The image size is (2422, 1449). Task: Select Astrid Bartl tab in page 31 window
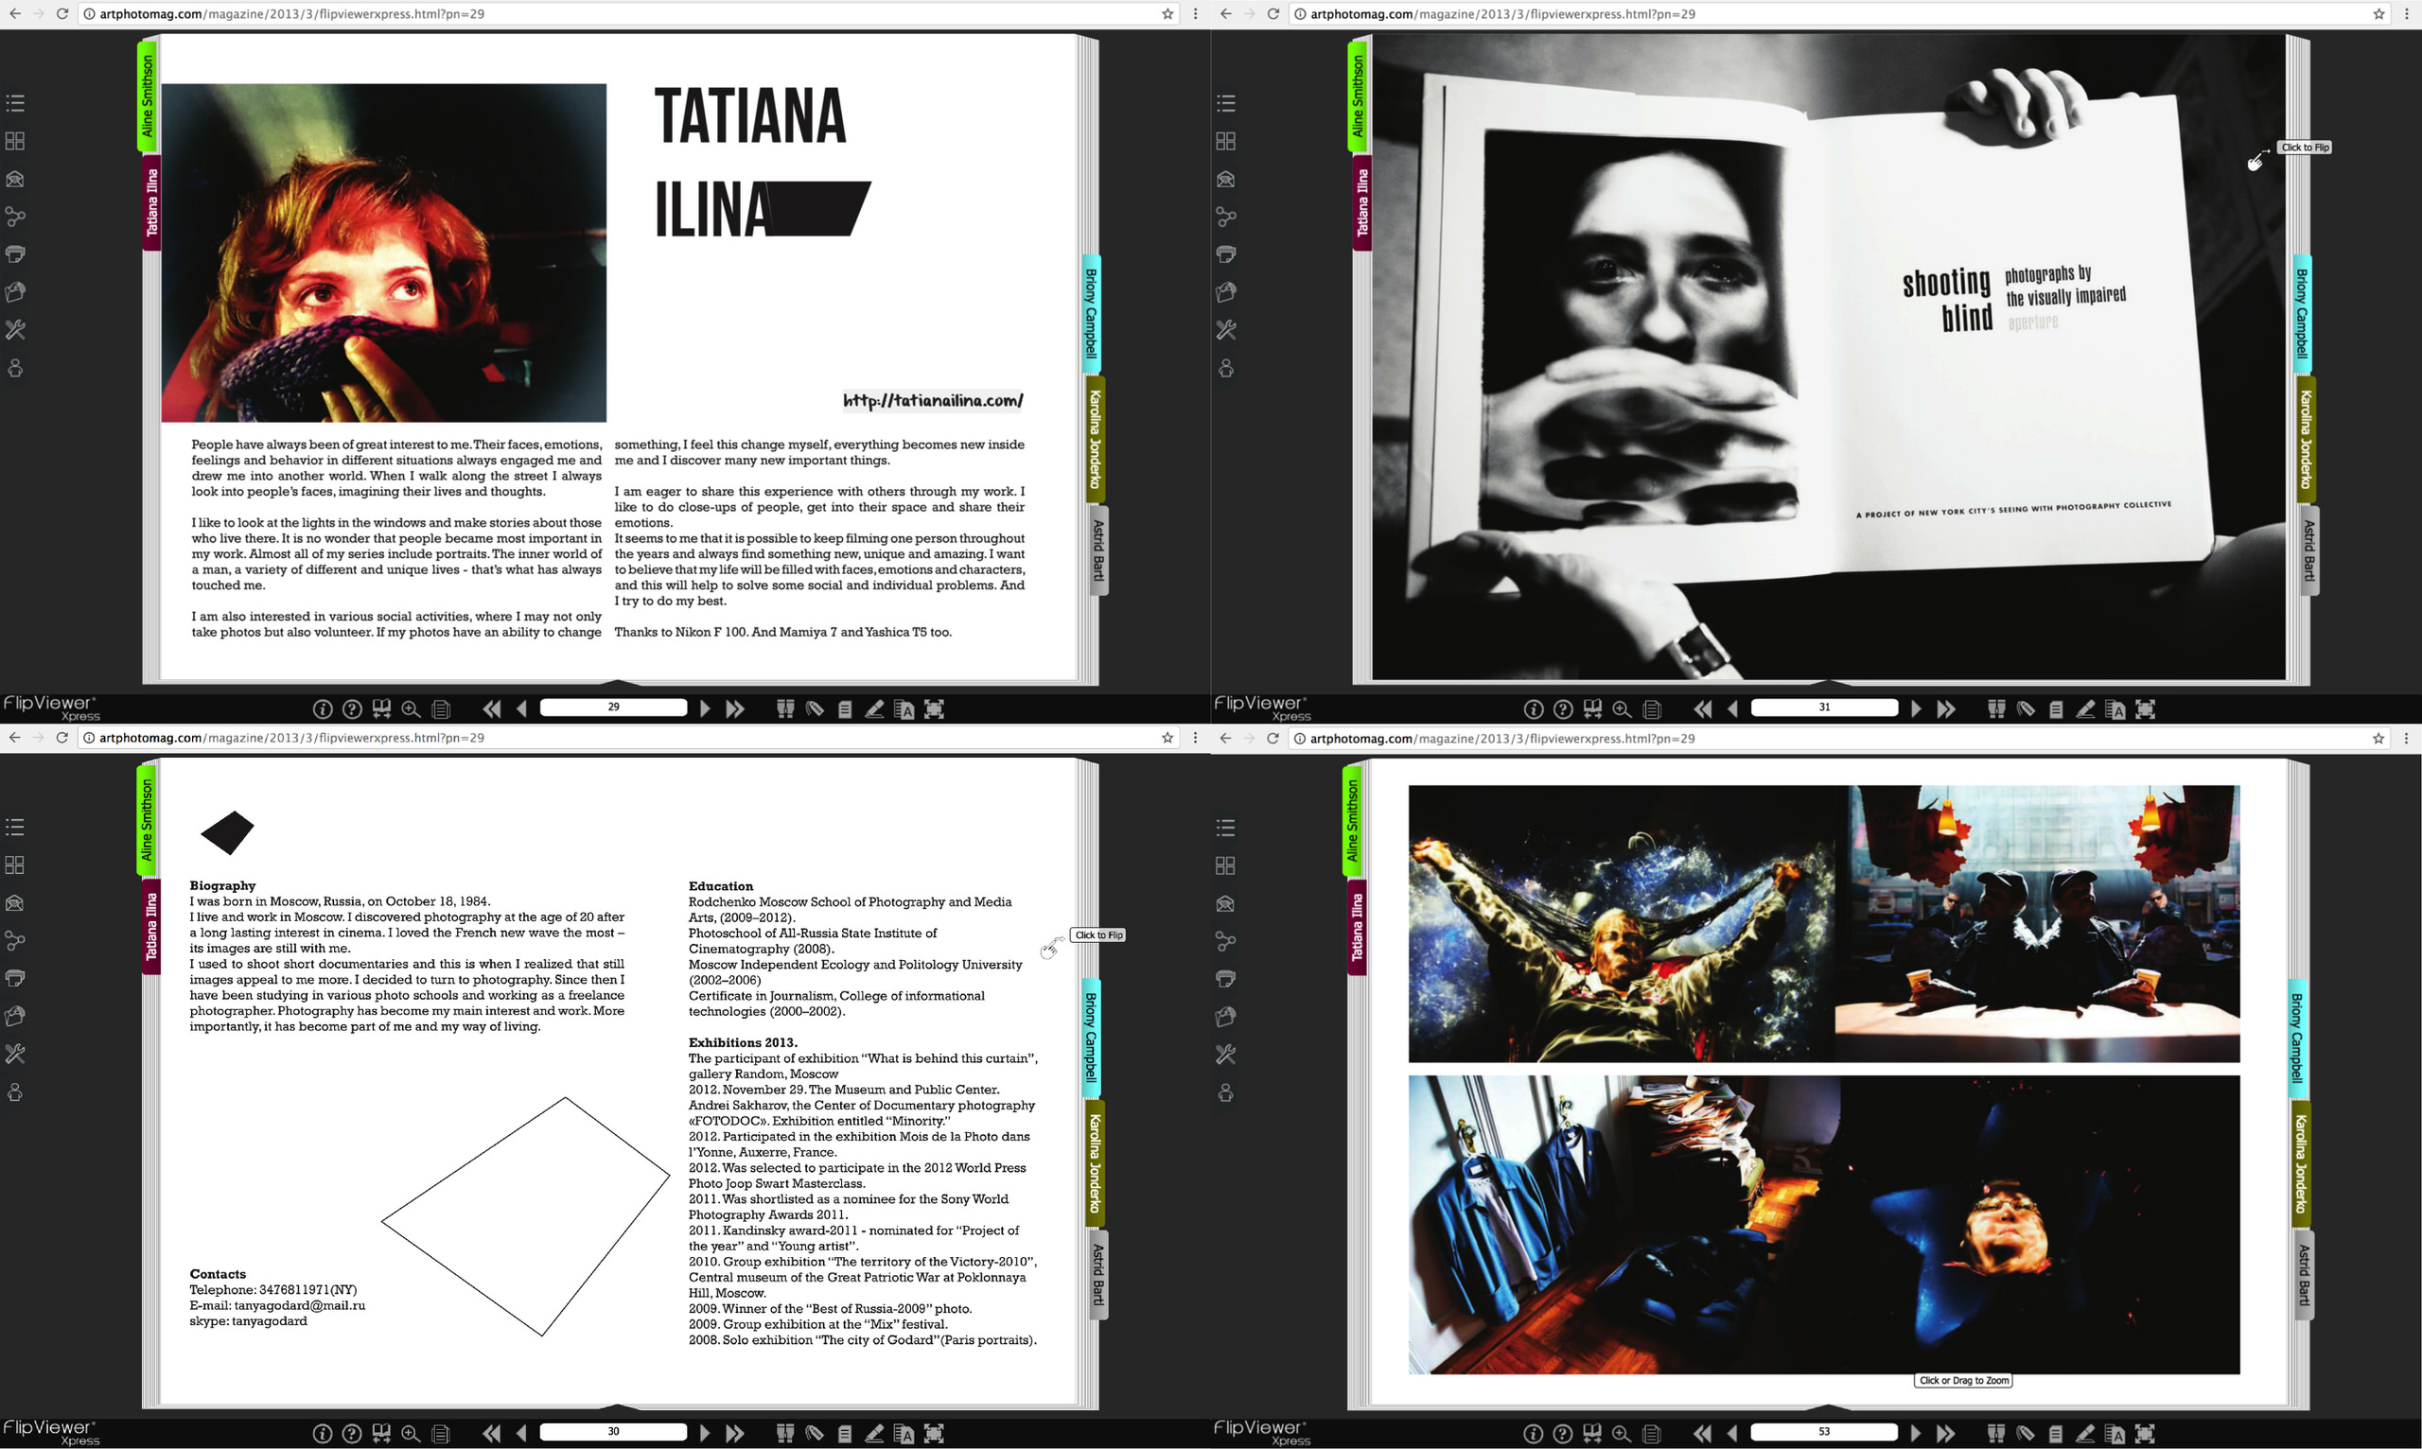pyautogui.click(x=2309, y=550)
